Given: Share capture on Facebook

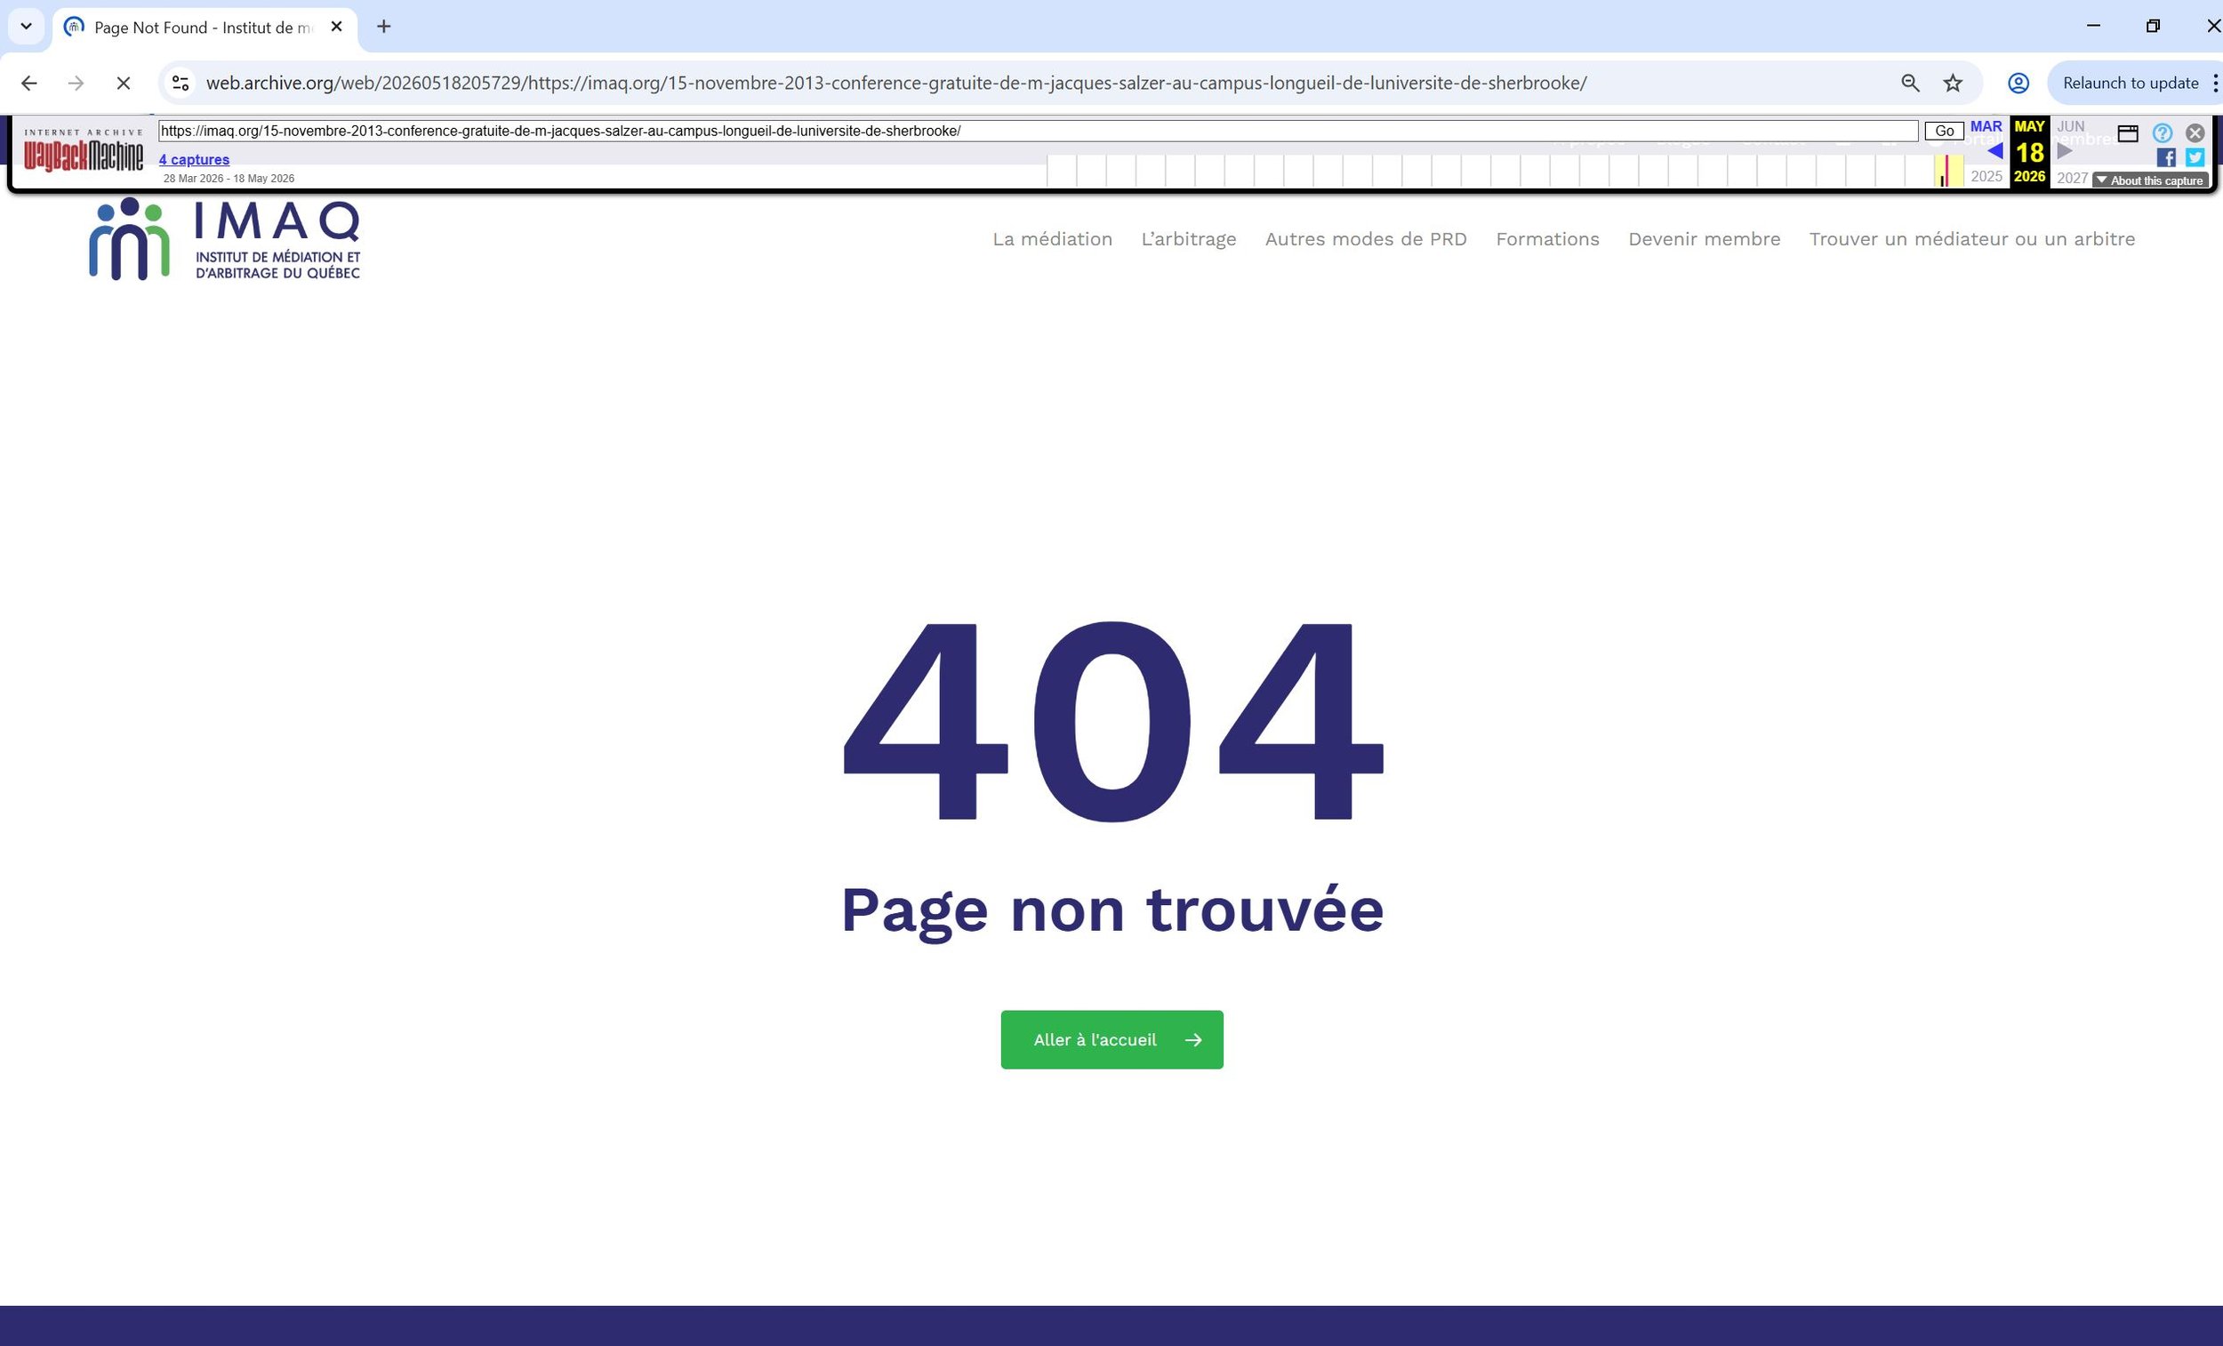Looking at the screenshot, I should pos(2166,158).
